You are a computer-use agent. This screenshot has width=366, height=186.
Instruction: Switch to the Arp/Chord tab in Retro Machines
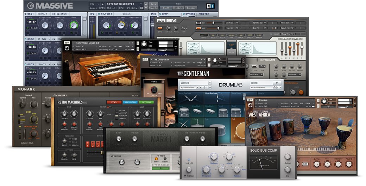[x=130, y=102]
